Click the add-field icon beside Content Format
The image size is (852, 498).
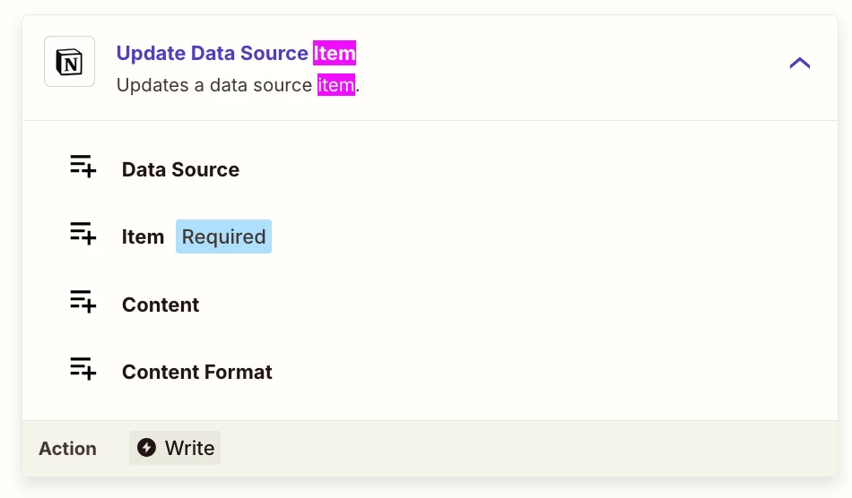pos(83,370)
